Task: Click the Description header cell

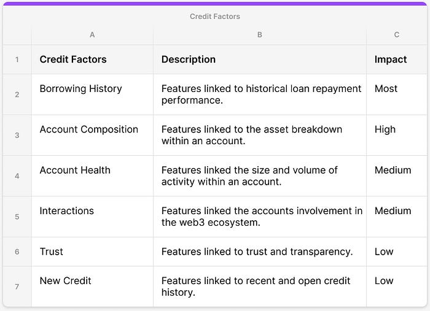Action: pyautogui.click(x=189, y=60)
